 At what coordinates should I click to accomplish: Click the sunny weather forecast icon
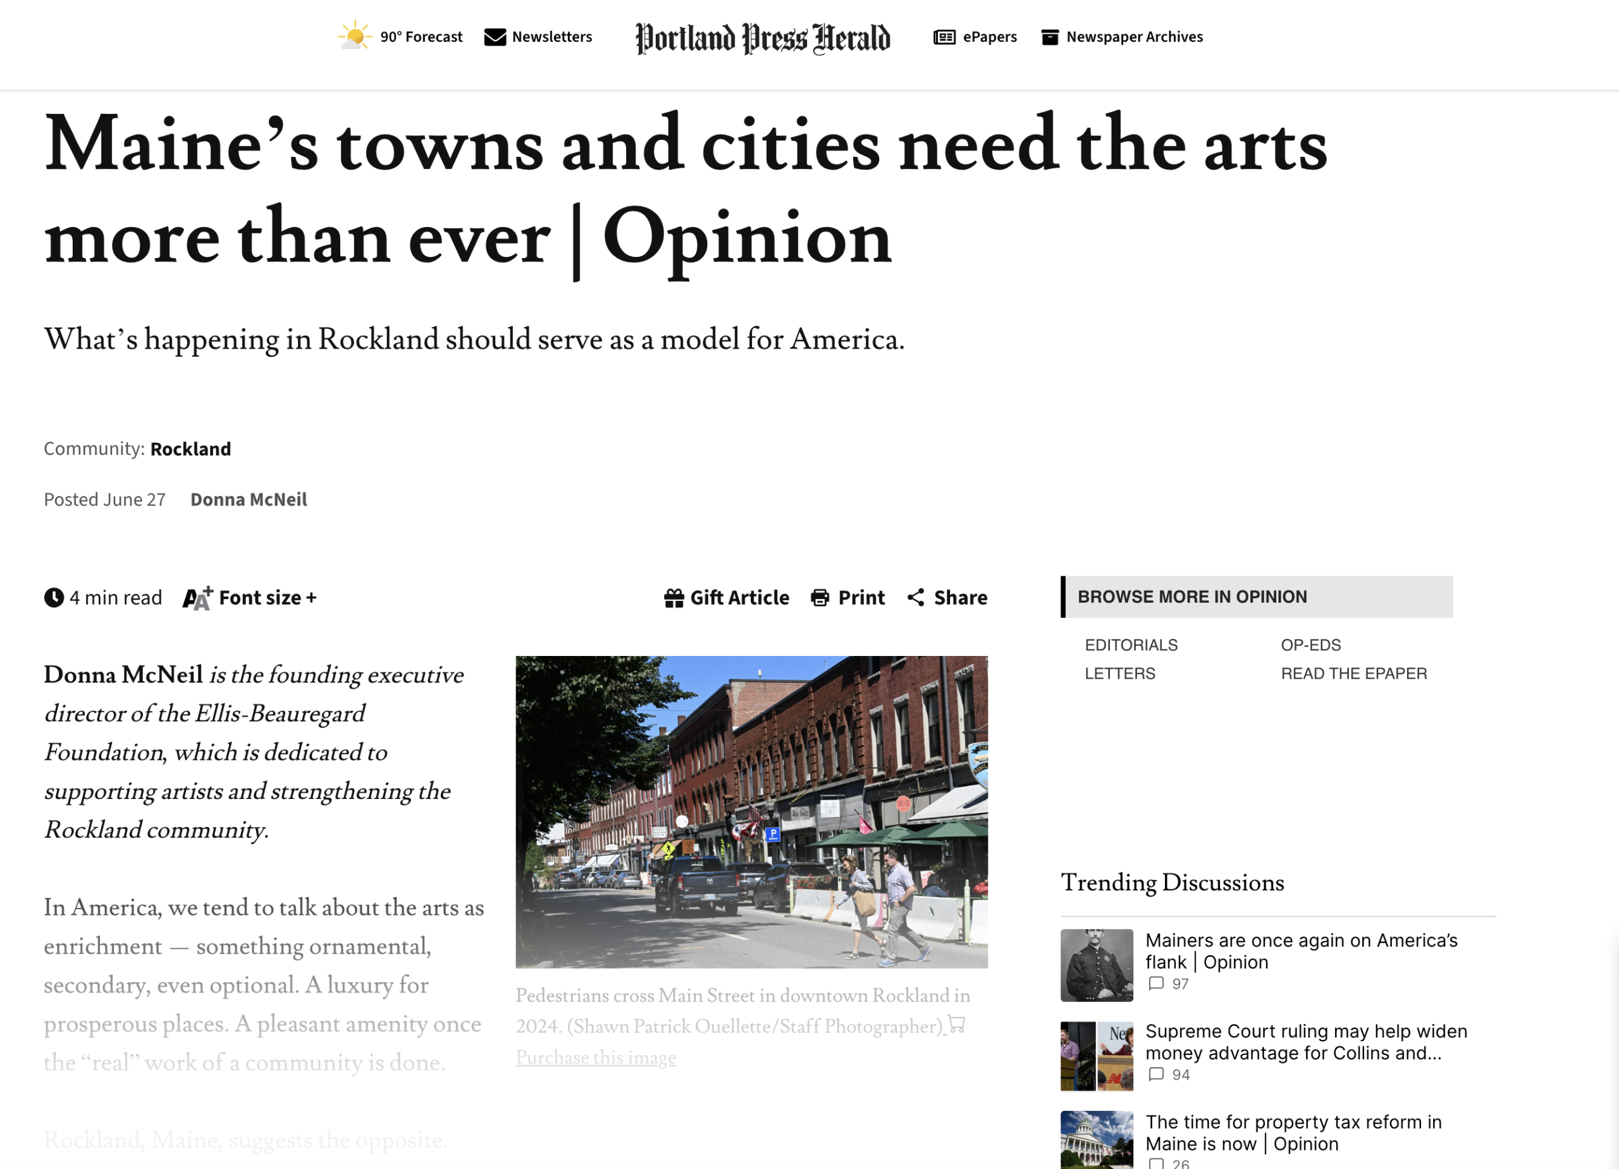tap(355, 35)
